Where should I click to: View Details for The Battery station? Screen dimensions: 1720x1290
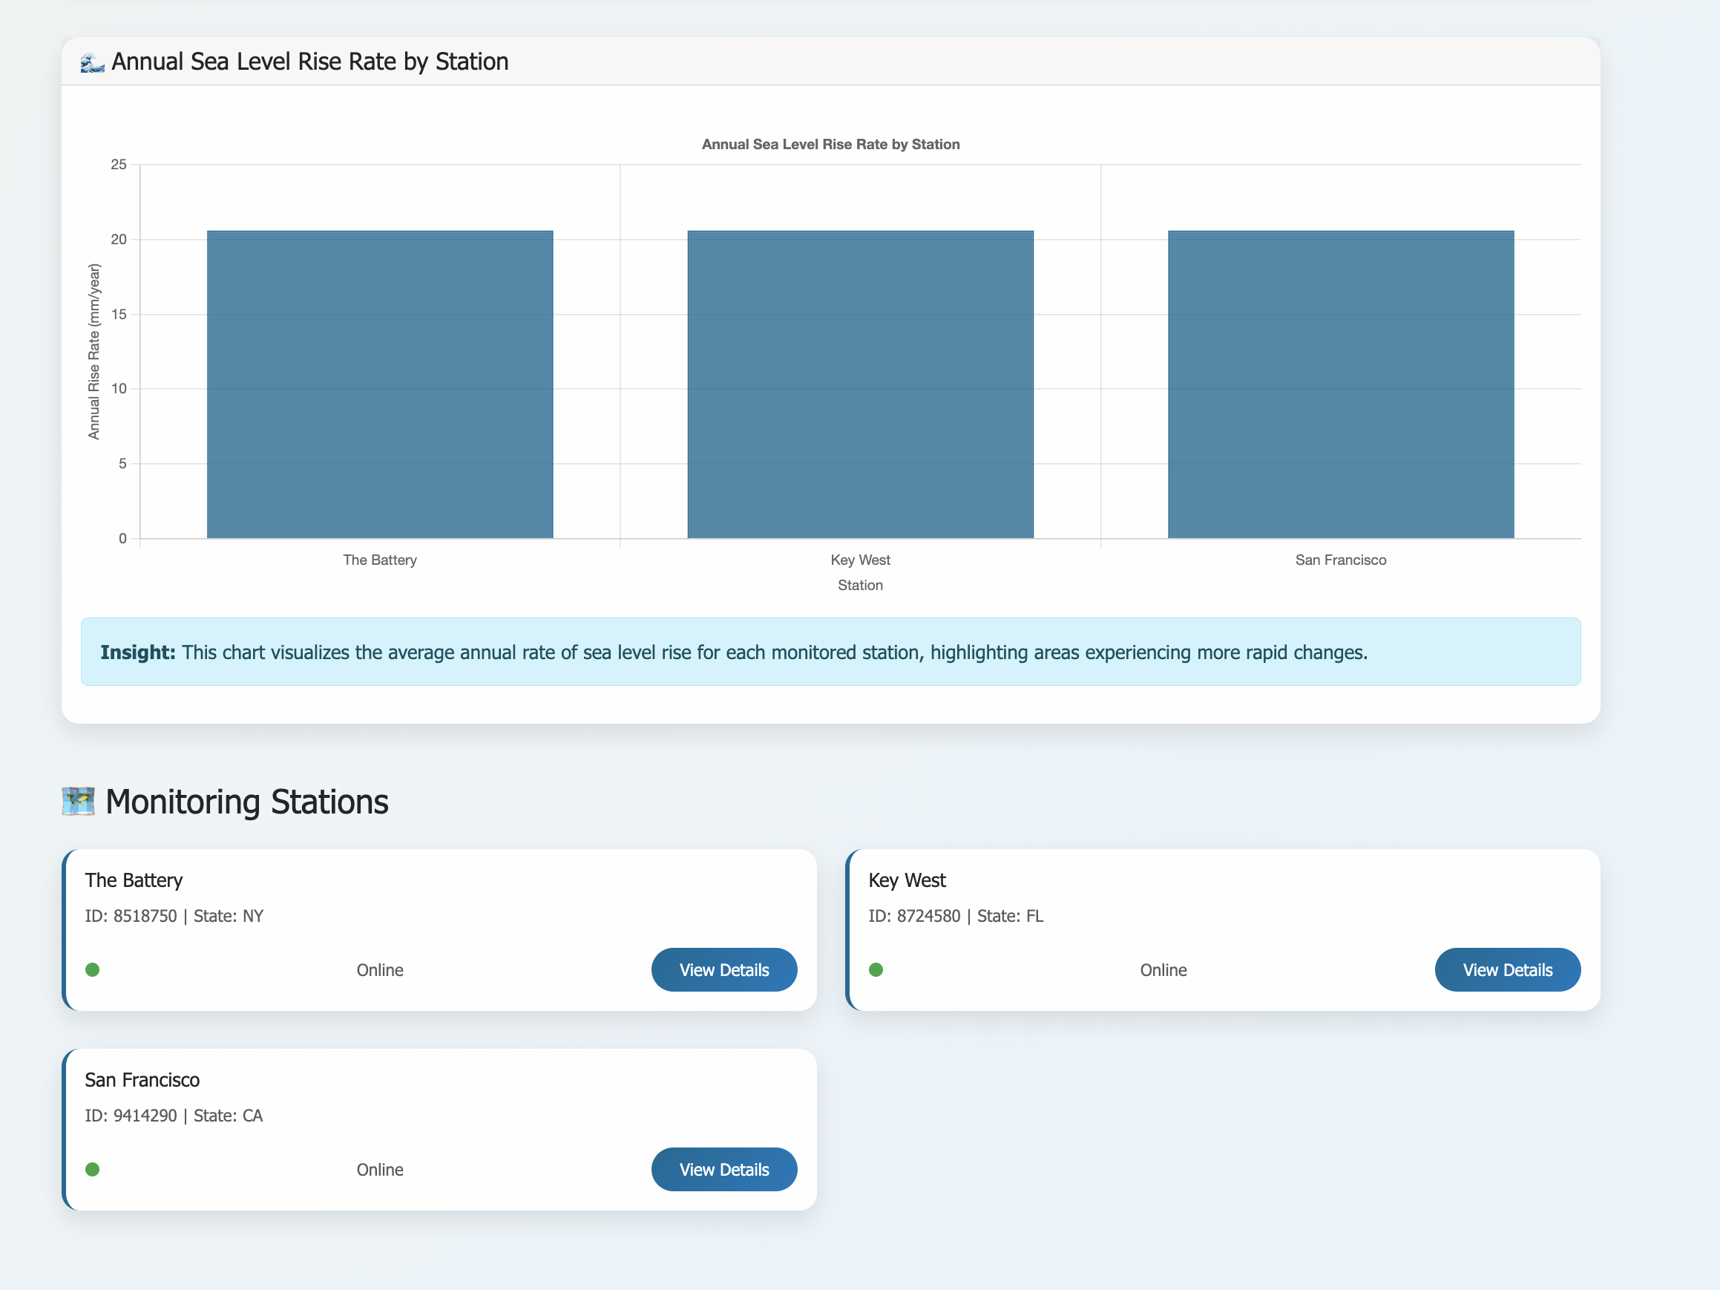[723, 969]
